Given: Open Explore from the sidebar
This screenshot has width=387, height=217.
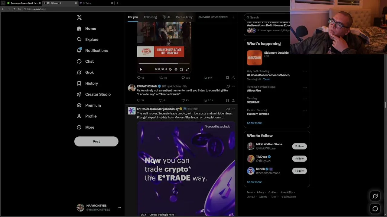Looking at the screenshot, I should pyautogui.click(x=88, y=39).
